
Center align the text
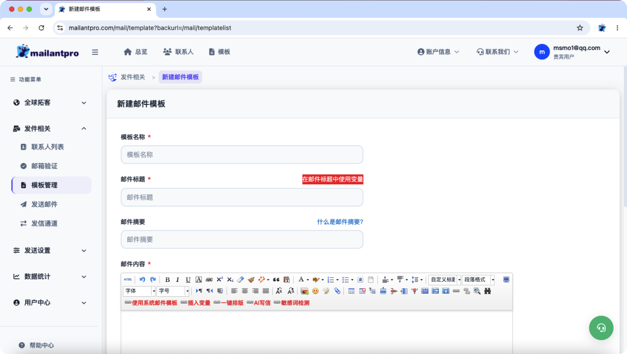point(245,291)
